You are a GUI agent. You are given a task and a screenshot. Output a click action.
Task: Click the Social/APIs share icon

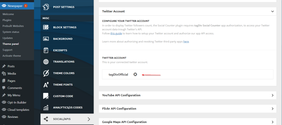46,119
